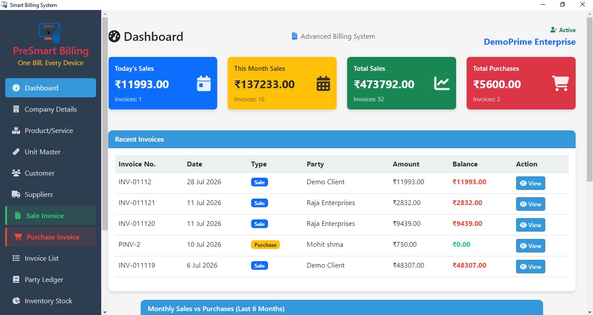Click the Total Sales card

[x=401, y=83]
